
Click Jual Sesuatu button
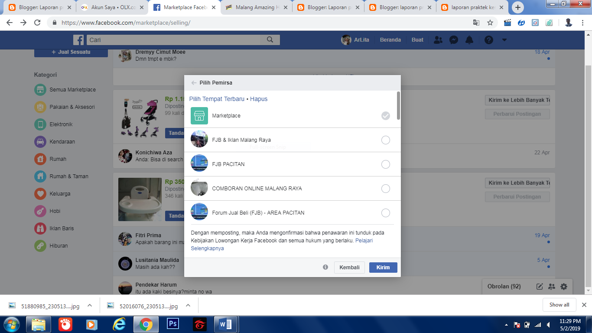click(x=71, y=52)
